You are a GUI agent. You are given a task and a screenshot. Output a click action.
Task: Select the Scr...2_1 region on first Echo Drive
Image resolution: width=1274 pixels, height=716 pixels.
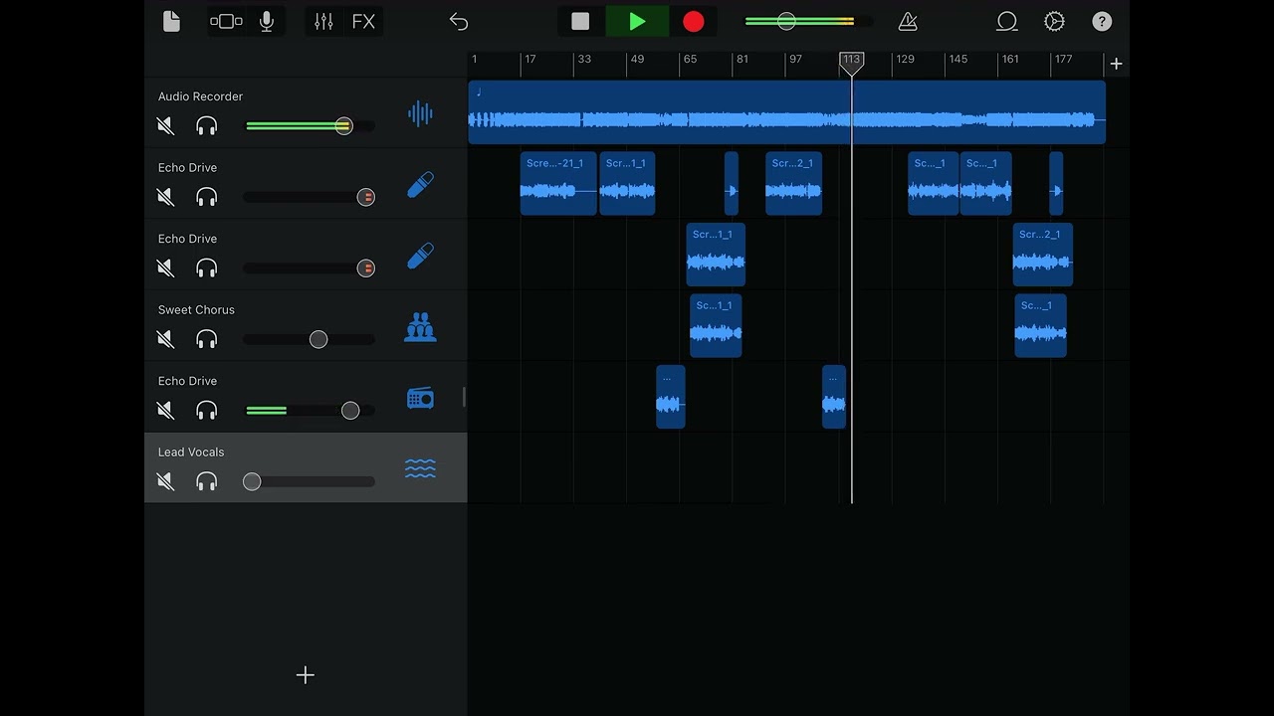click(x=793, y=184)
